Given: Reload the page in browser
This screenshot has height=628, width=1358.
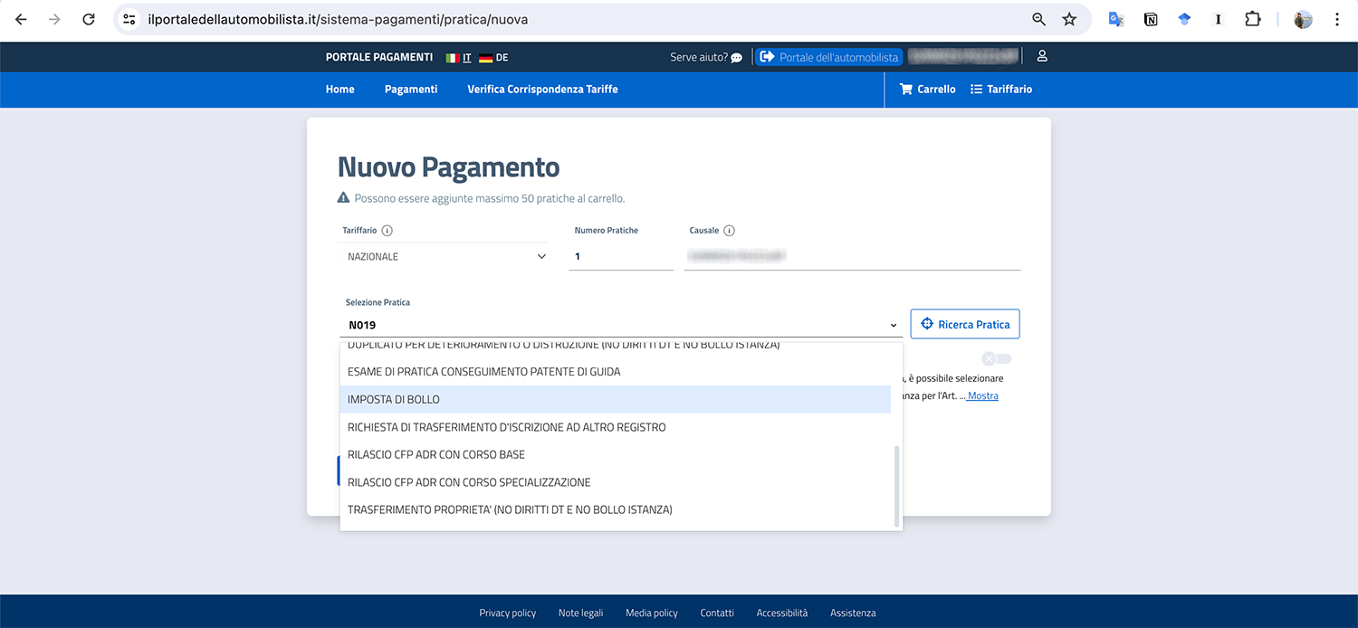Looking at the screenshot, I should coord(88,19).
